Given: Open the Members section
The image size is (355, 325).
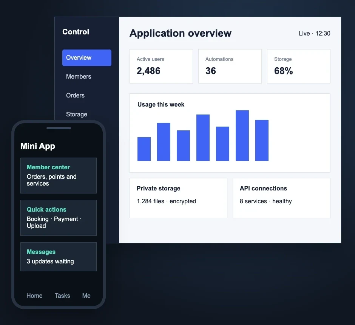Looking at the screenshot, I should tap(79, 77).
